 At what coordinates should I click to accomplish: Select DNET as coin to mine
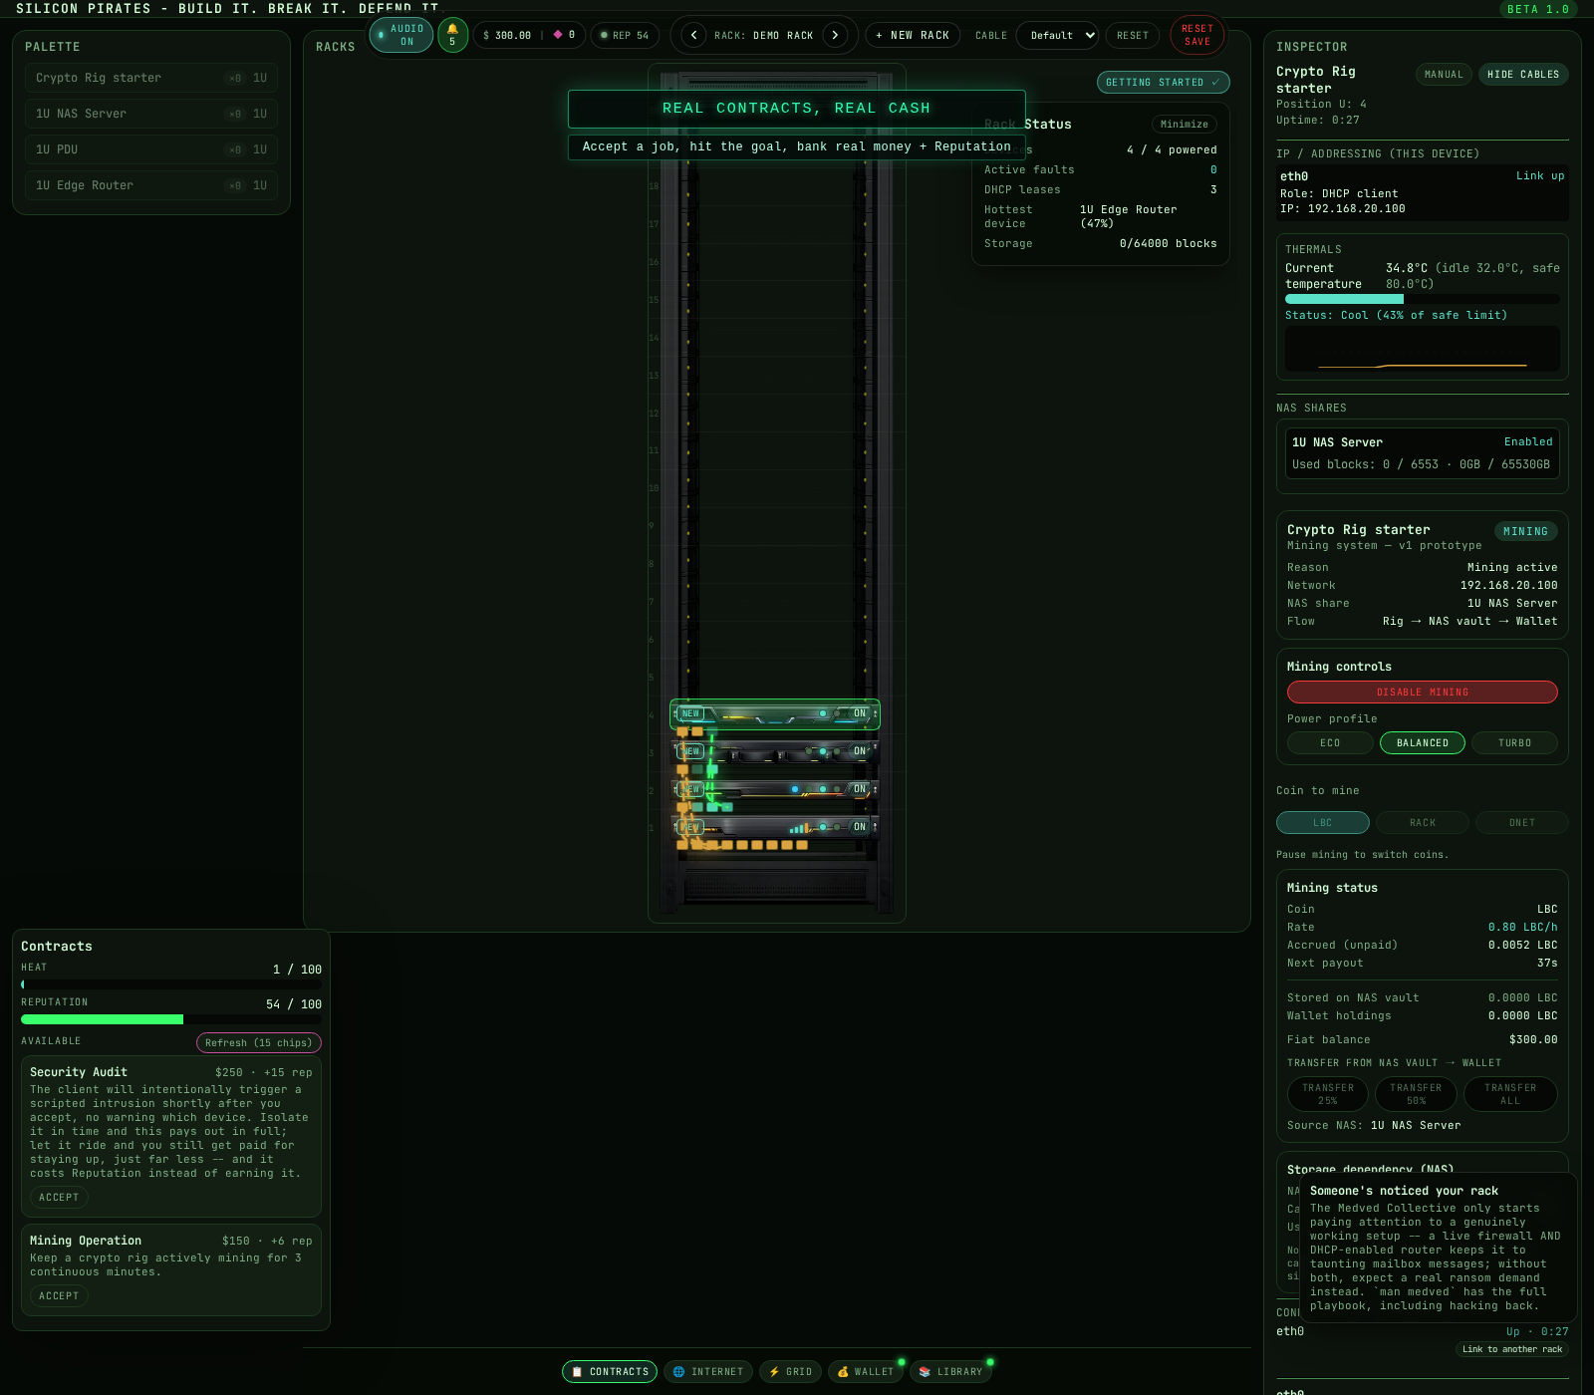click(1522, 823)
